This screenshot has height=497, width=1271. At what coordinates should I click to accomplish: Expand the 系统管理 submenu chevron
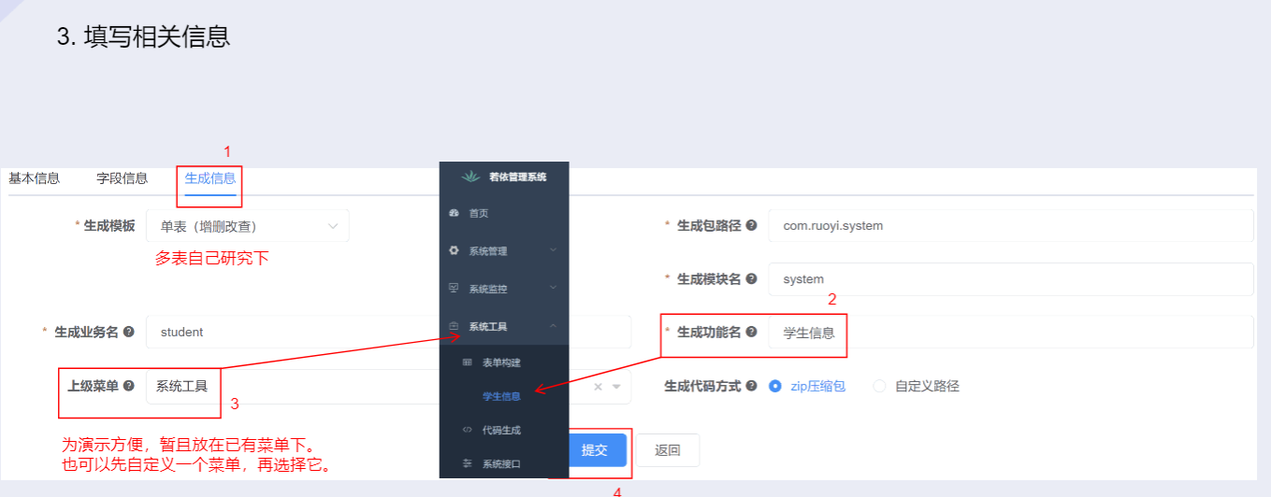click(553, 250)
